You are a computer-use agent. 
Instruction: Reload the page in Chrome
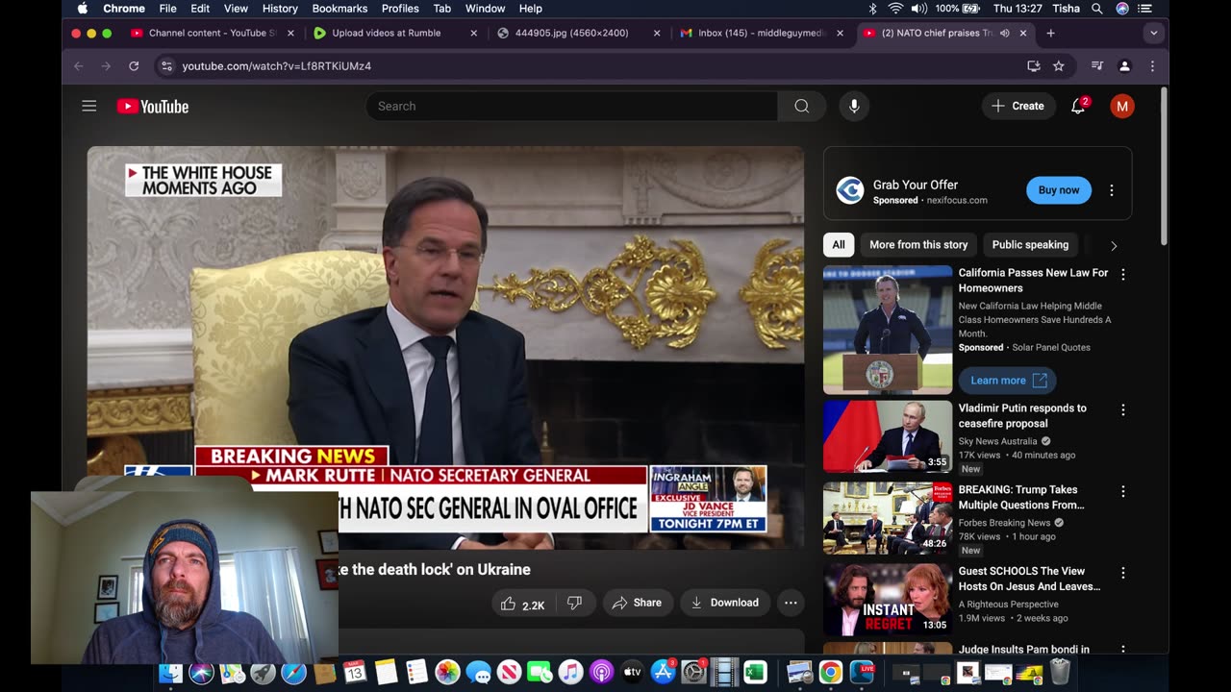tap(134, 65)
